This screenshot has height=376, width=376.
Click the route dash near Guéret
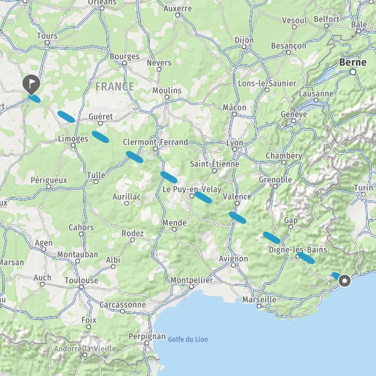point(66,117)
